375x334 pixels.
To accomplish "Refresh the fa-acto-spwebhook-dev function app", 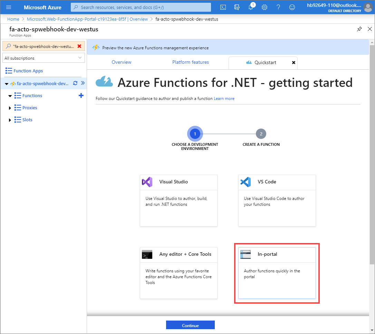I will click(x=75, y=83).
